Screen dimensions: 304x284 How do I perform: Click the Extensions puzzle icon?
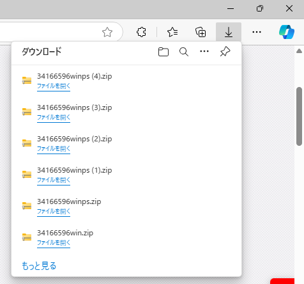(x=141, y=32)
